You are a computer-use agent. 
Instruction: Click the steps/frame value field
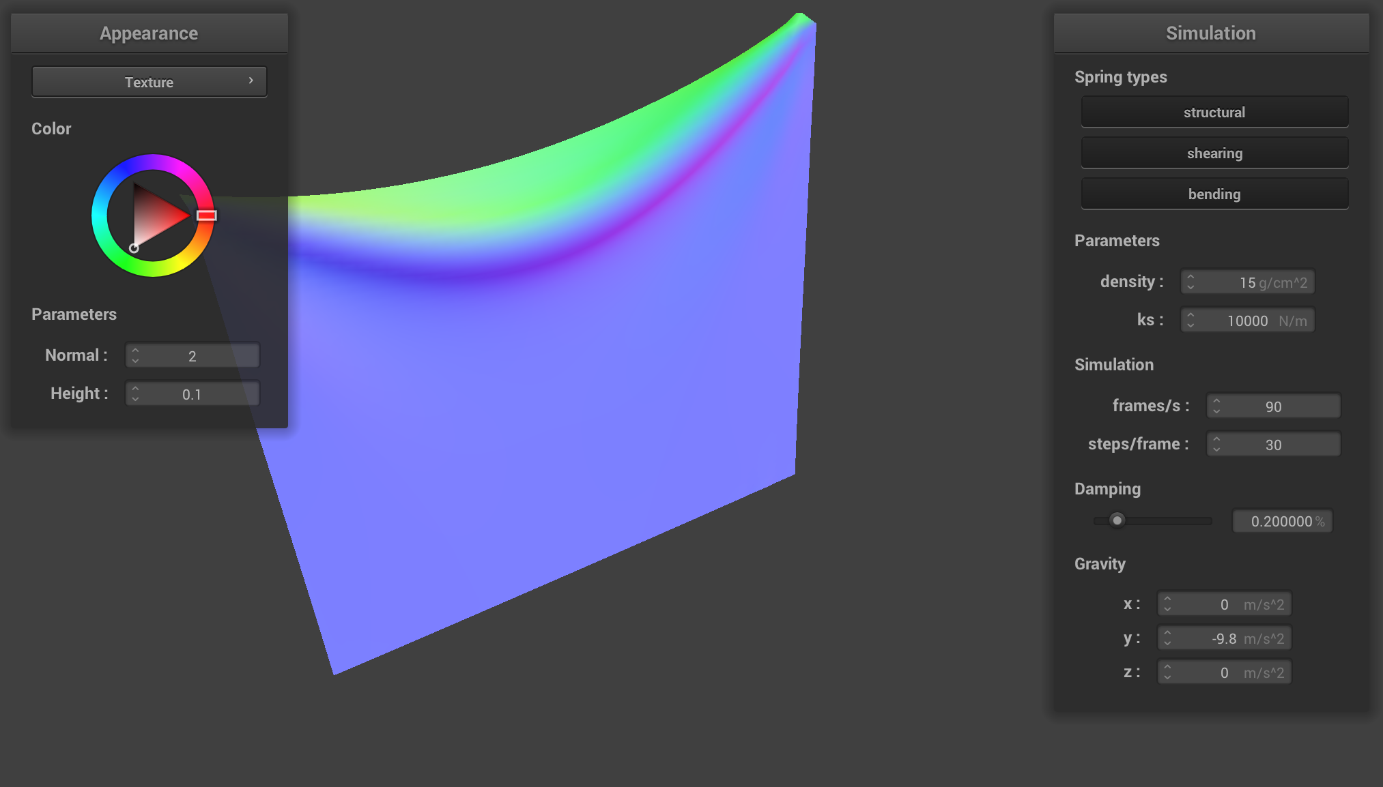click(1273, 444)
